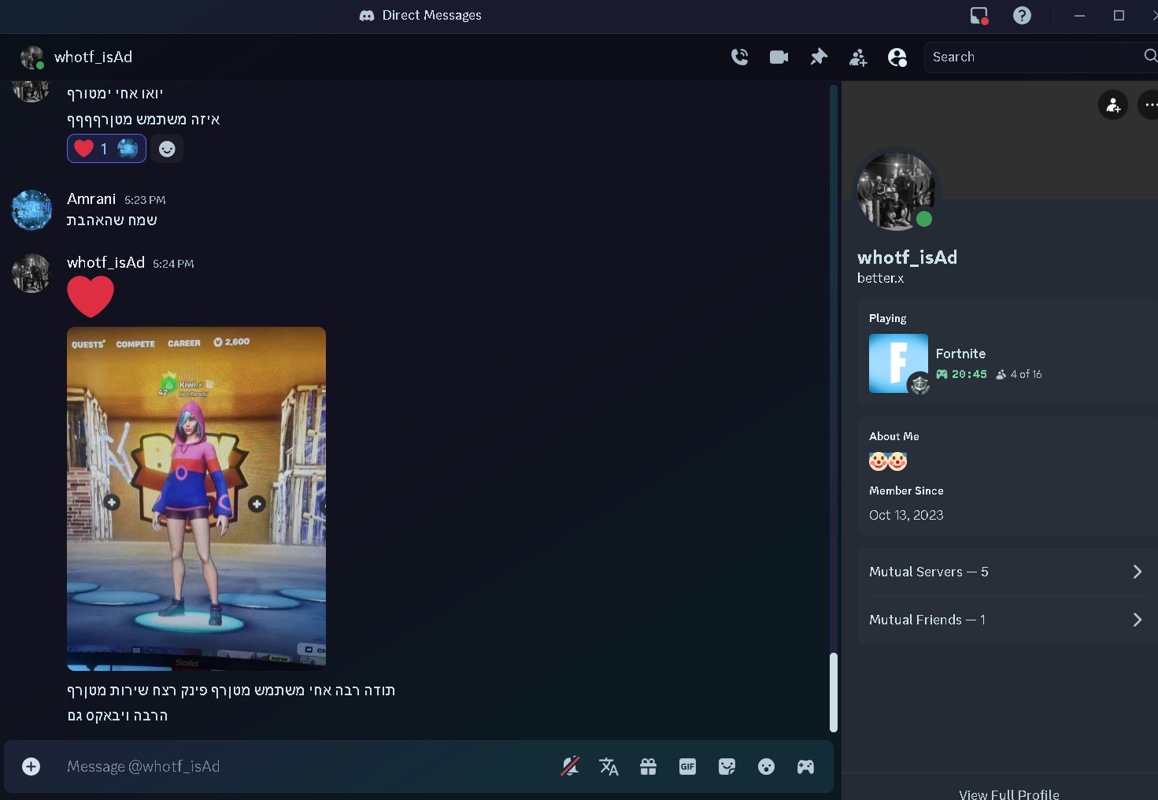
Task: Click the muted microphone slash icon
Action: (x=570, y=766)
